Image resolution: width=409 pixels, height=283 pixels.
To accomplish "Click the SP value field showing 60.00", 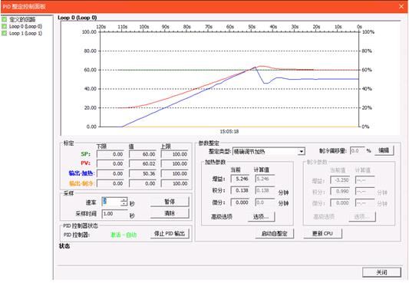I will (x=143, y=154).
